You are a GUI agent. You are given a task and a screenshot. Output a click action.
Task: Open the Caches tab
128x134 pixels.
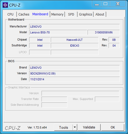click(24, 14)
